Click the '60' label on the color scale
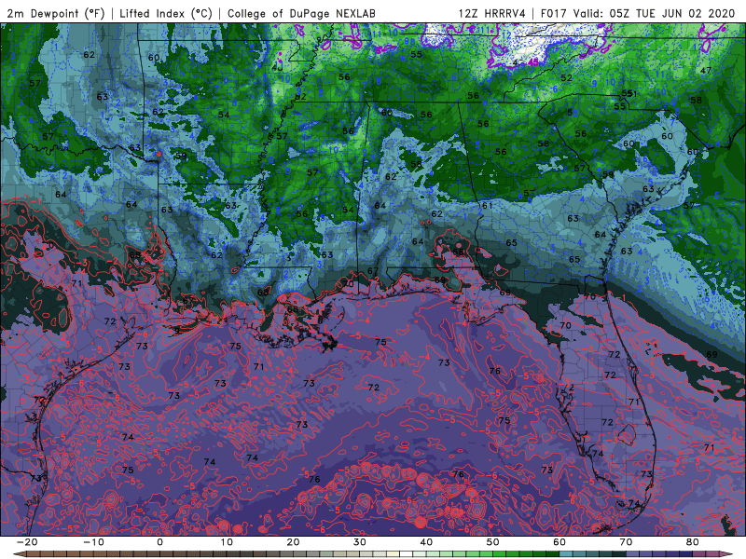This screenshot has height=559, width=746. tap(559, 542)
